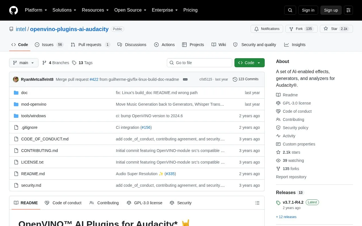Viewport: 362px width, 226px height.
Task: Expand the Resources menu
Action: pos(95,10)
